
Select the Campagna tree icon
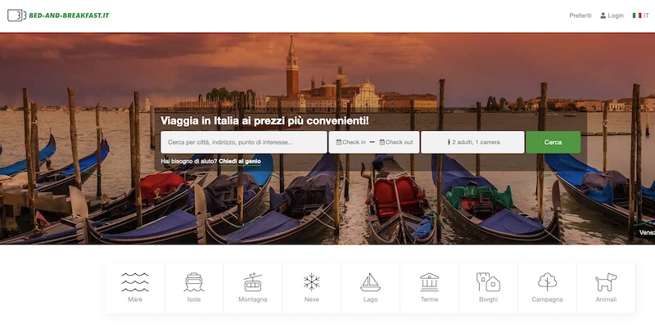click(x=547, y=282)
